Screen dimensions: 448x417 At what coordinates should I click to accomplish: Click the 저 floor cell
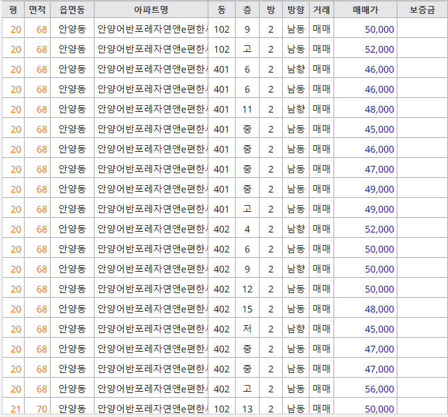pos(248,329)
